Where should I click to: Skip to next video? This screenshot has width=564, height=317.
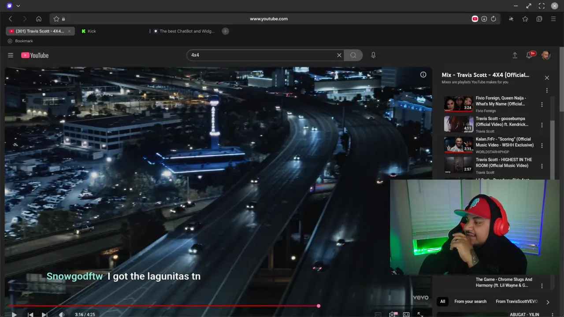(x=45, y=314)
